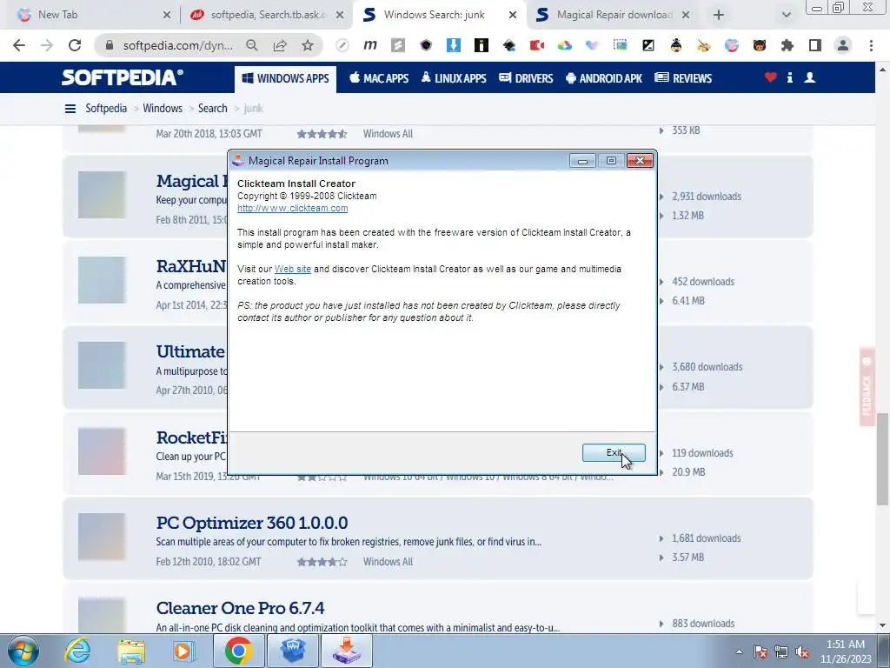Click the Chrome taskbar icon
Viewport: 890px width, 668px height.
pos(238,651)
